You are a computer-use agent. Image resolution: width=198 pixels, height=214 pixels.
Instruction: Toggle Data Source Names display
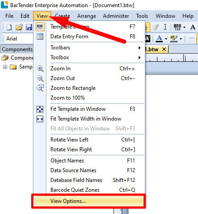[x=93, y=170]
